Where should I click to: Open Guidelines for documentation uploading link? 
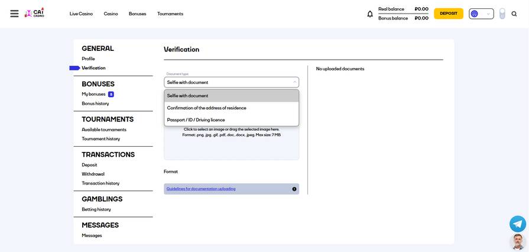pyautogui.click(x=201, y=189)
